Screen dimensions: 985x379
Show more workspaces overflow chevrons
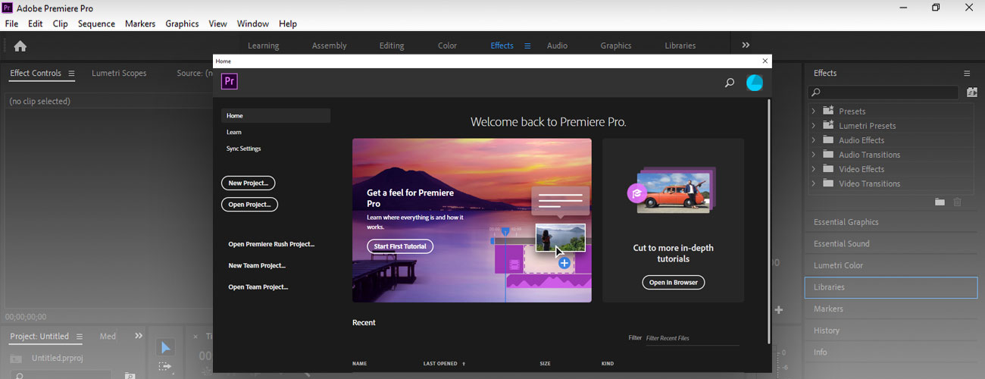pyautogui.click(x=746, y=45)
